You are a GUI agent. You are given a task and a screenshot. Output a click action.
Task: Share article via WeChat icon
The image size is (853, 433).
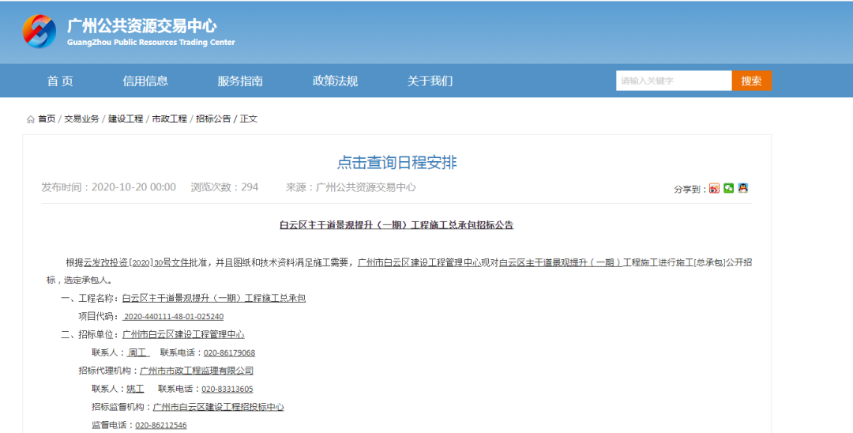coord(728,188)
